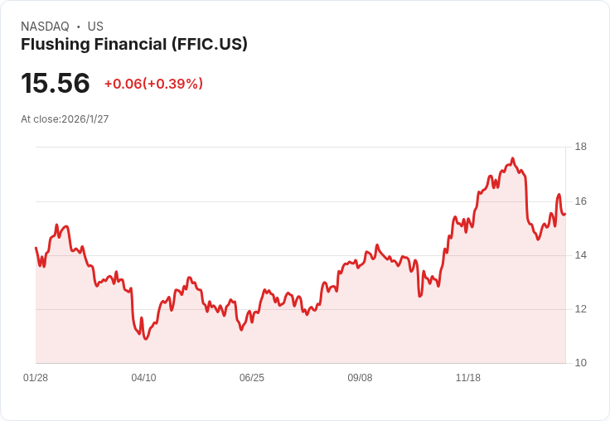The height and width of the screenshot is (421, 610).
Task: Select the 09/08 date on x-axis
Action: click(x=360, y=378)
